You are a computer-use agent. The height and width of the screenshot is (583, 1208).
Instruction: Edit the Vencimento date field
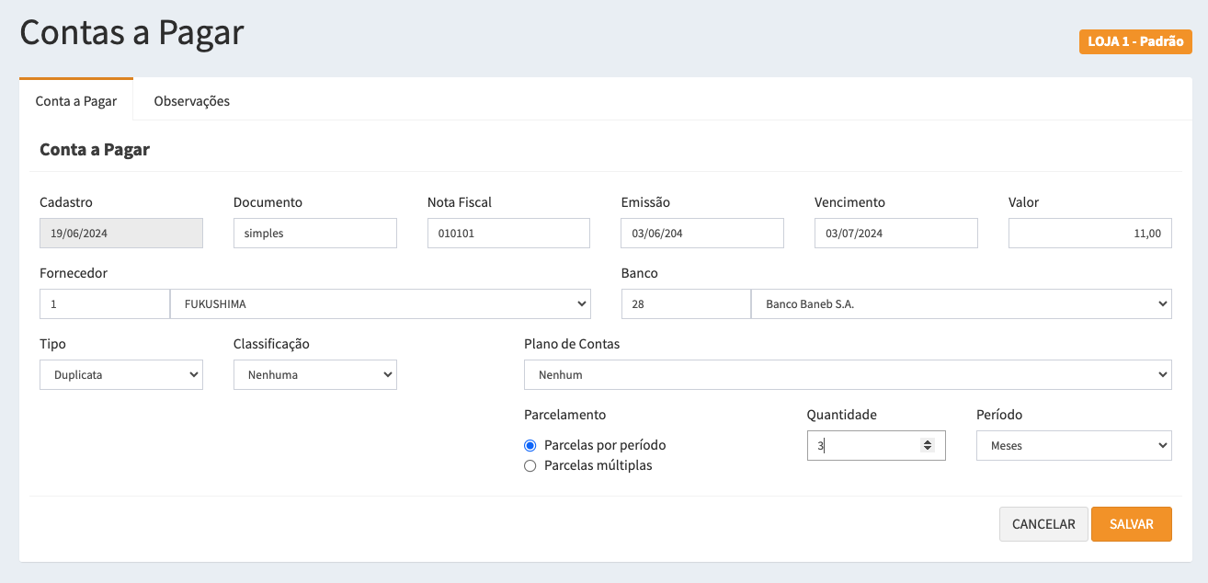[x=895, y=234]
